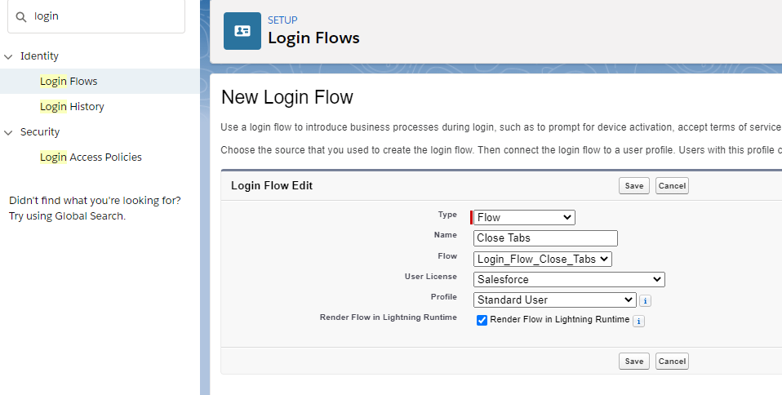This screenshot has height=395, width=782.
Task: Click the Login Flows setup header icon
Action: pos(242,31)
